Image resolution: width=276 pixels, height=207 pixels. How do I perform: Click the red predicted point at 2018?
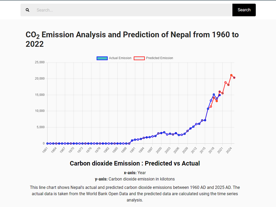pos(214,98)
